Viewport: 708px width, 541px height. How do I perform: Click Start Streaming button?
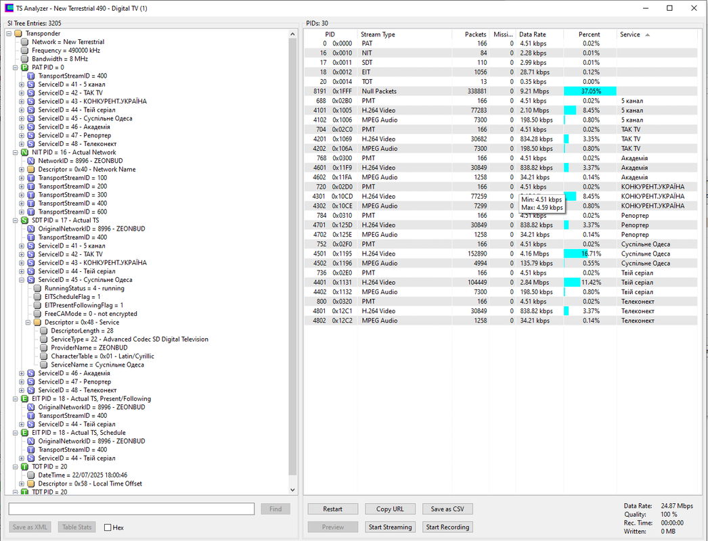[390, 527]
